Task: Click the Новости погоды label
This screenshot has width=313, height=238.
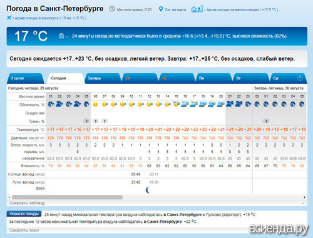Action: pyautogui.click(x=24, y=214)
